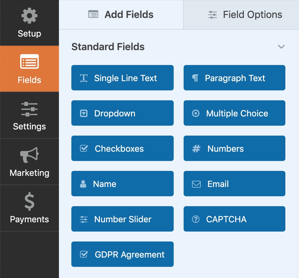Add a Name field
This screenshot has width=299, height=278.
click(123, 184)
